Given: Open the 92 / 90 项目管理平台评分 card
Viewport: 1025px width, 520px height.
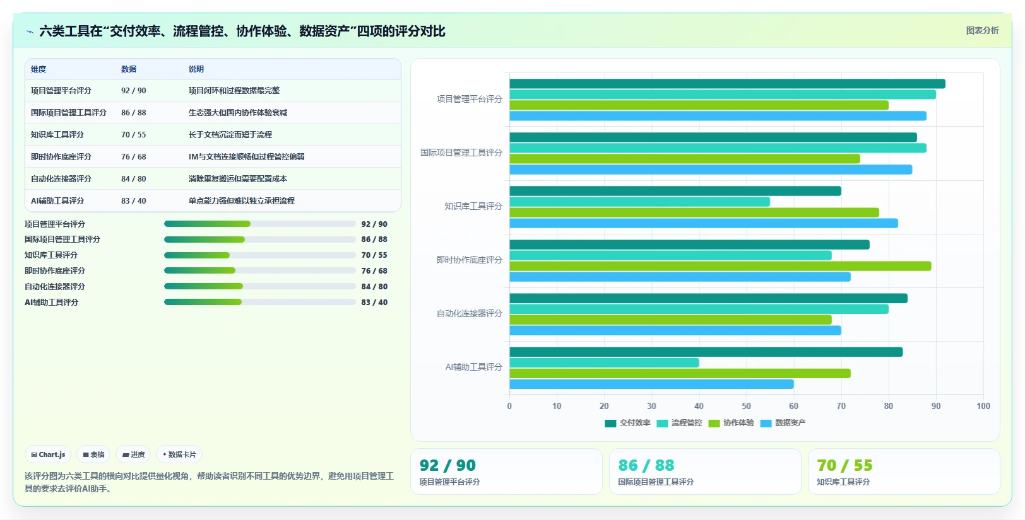Looking at the screenshot, I should coord(506,471).
